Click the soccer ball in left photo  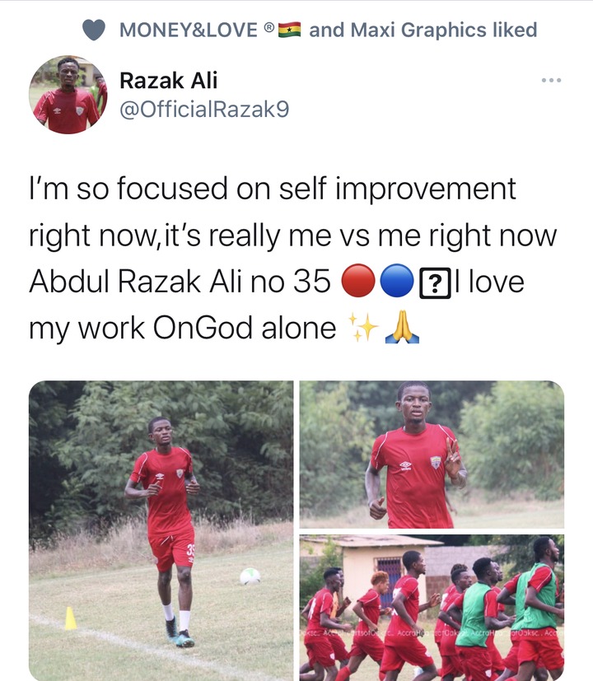[x=250, y=576]
